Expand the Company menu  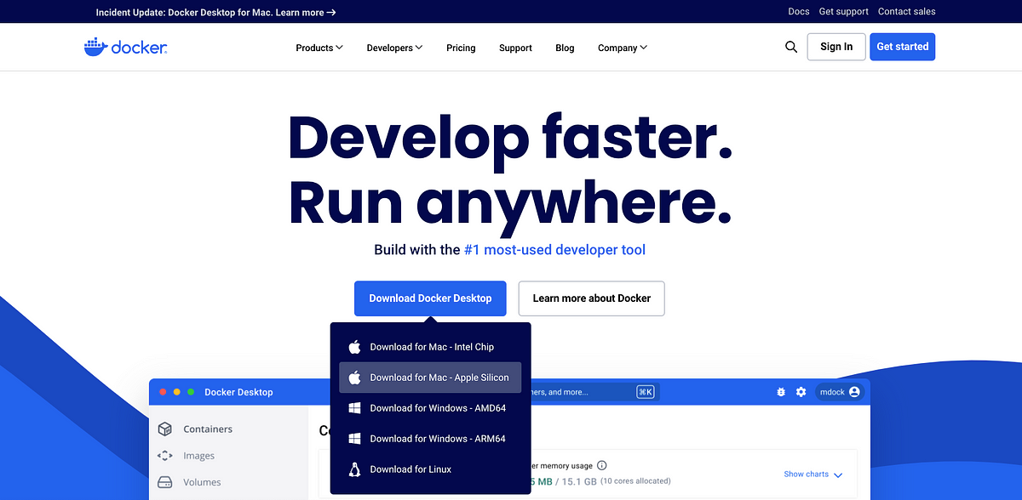click(x=623, y=48)
